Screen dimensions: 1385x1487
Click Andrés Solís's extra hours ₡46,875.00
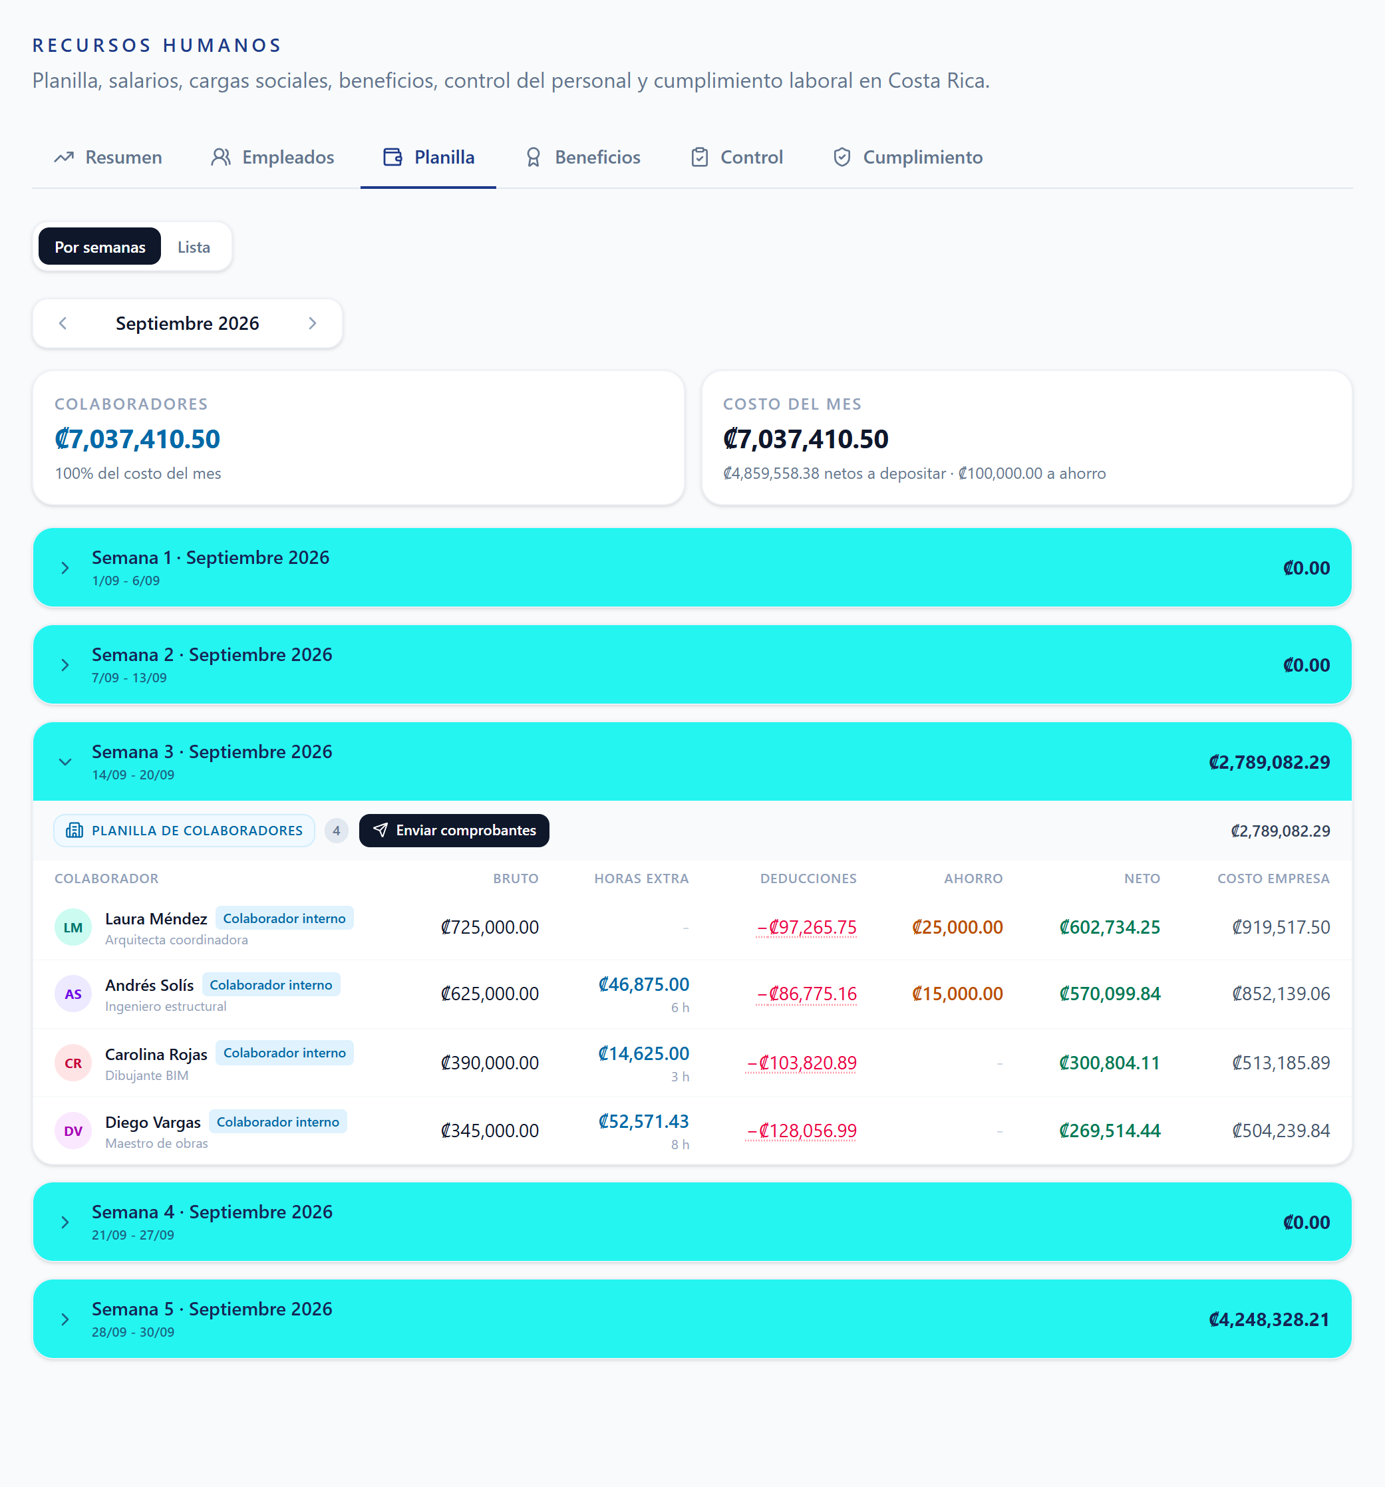tap(643, 984)
